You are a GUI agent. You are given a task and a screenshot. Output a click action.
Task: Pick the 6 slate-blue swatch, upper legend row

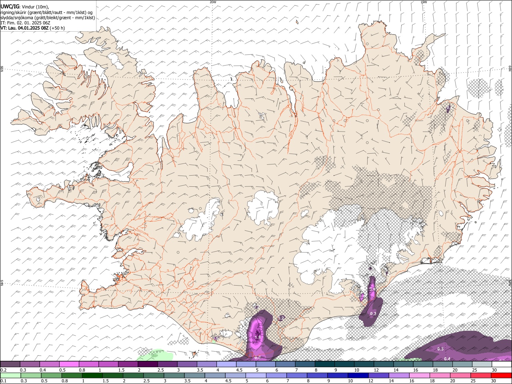(285, 364)
